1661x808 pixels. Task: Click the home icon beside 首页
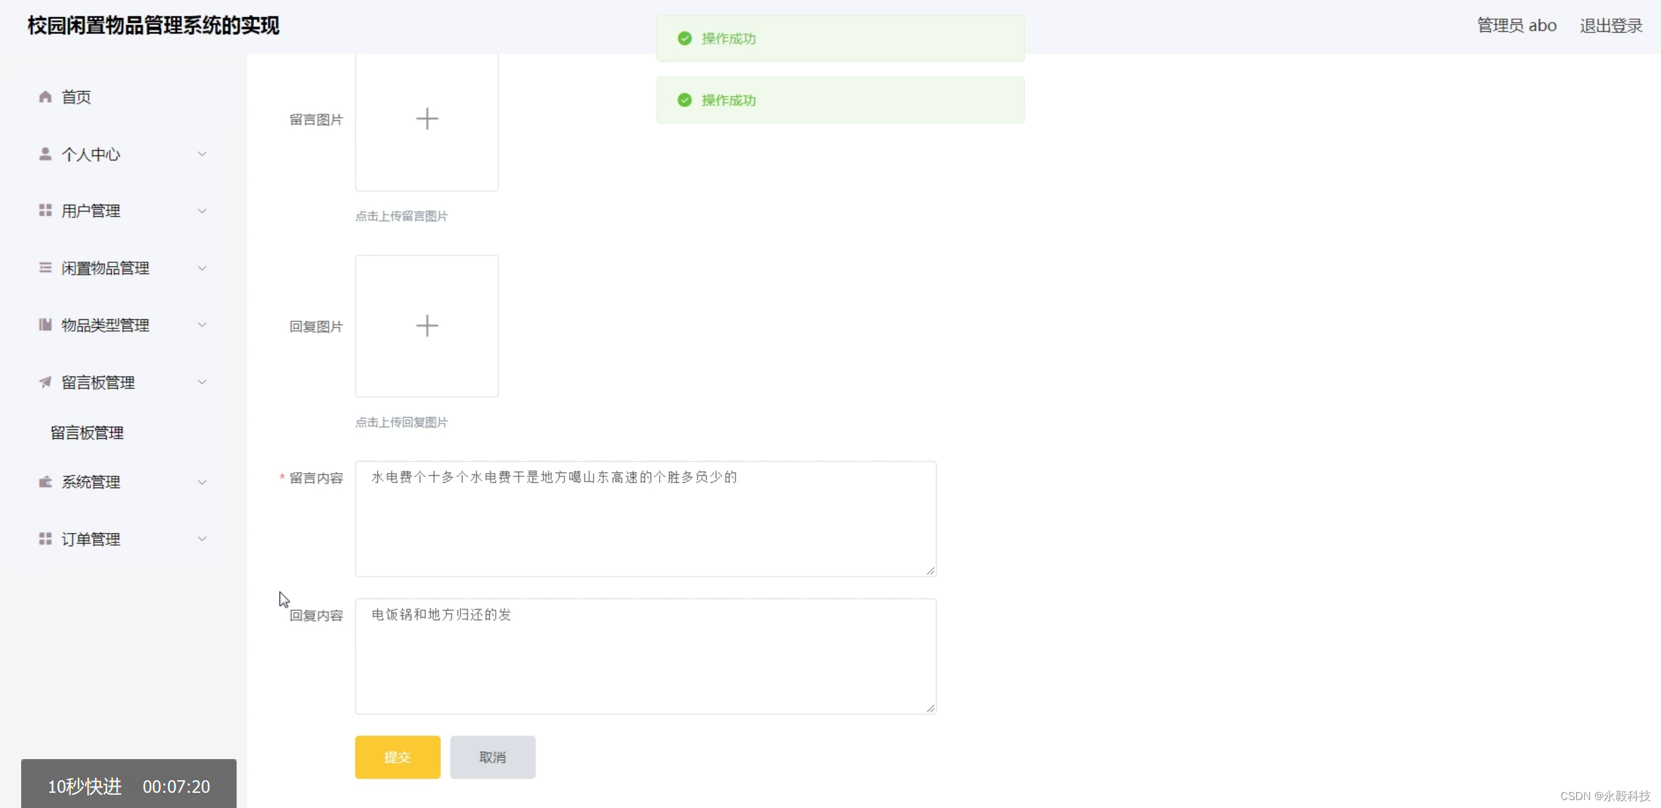[45, 97]
